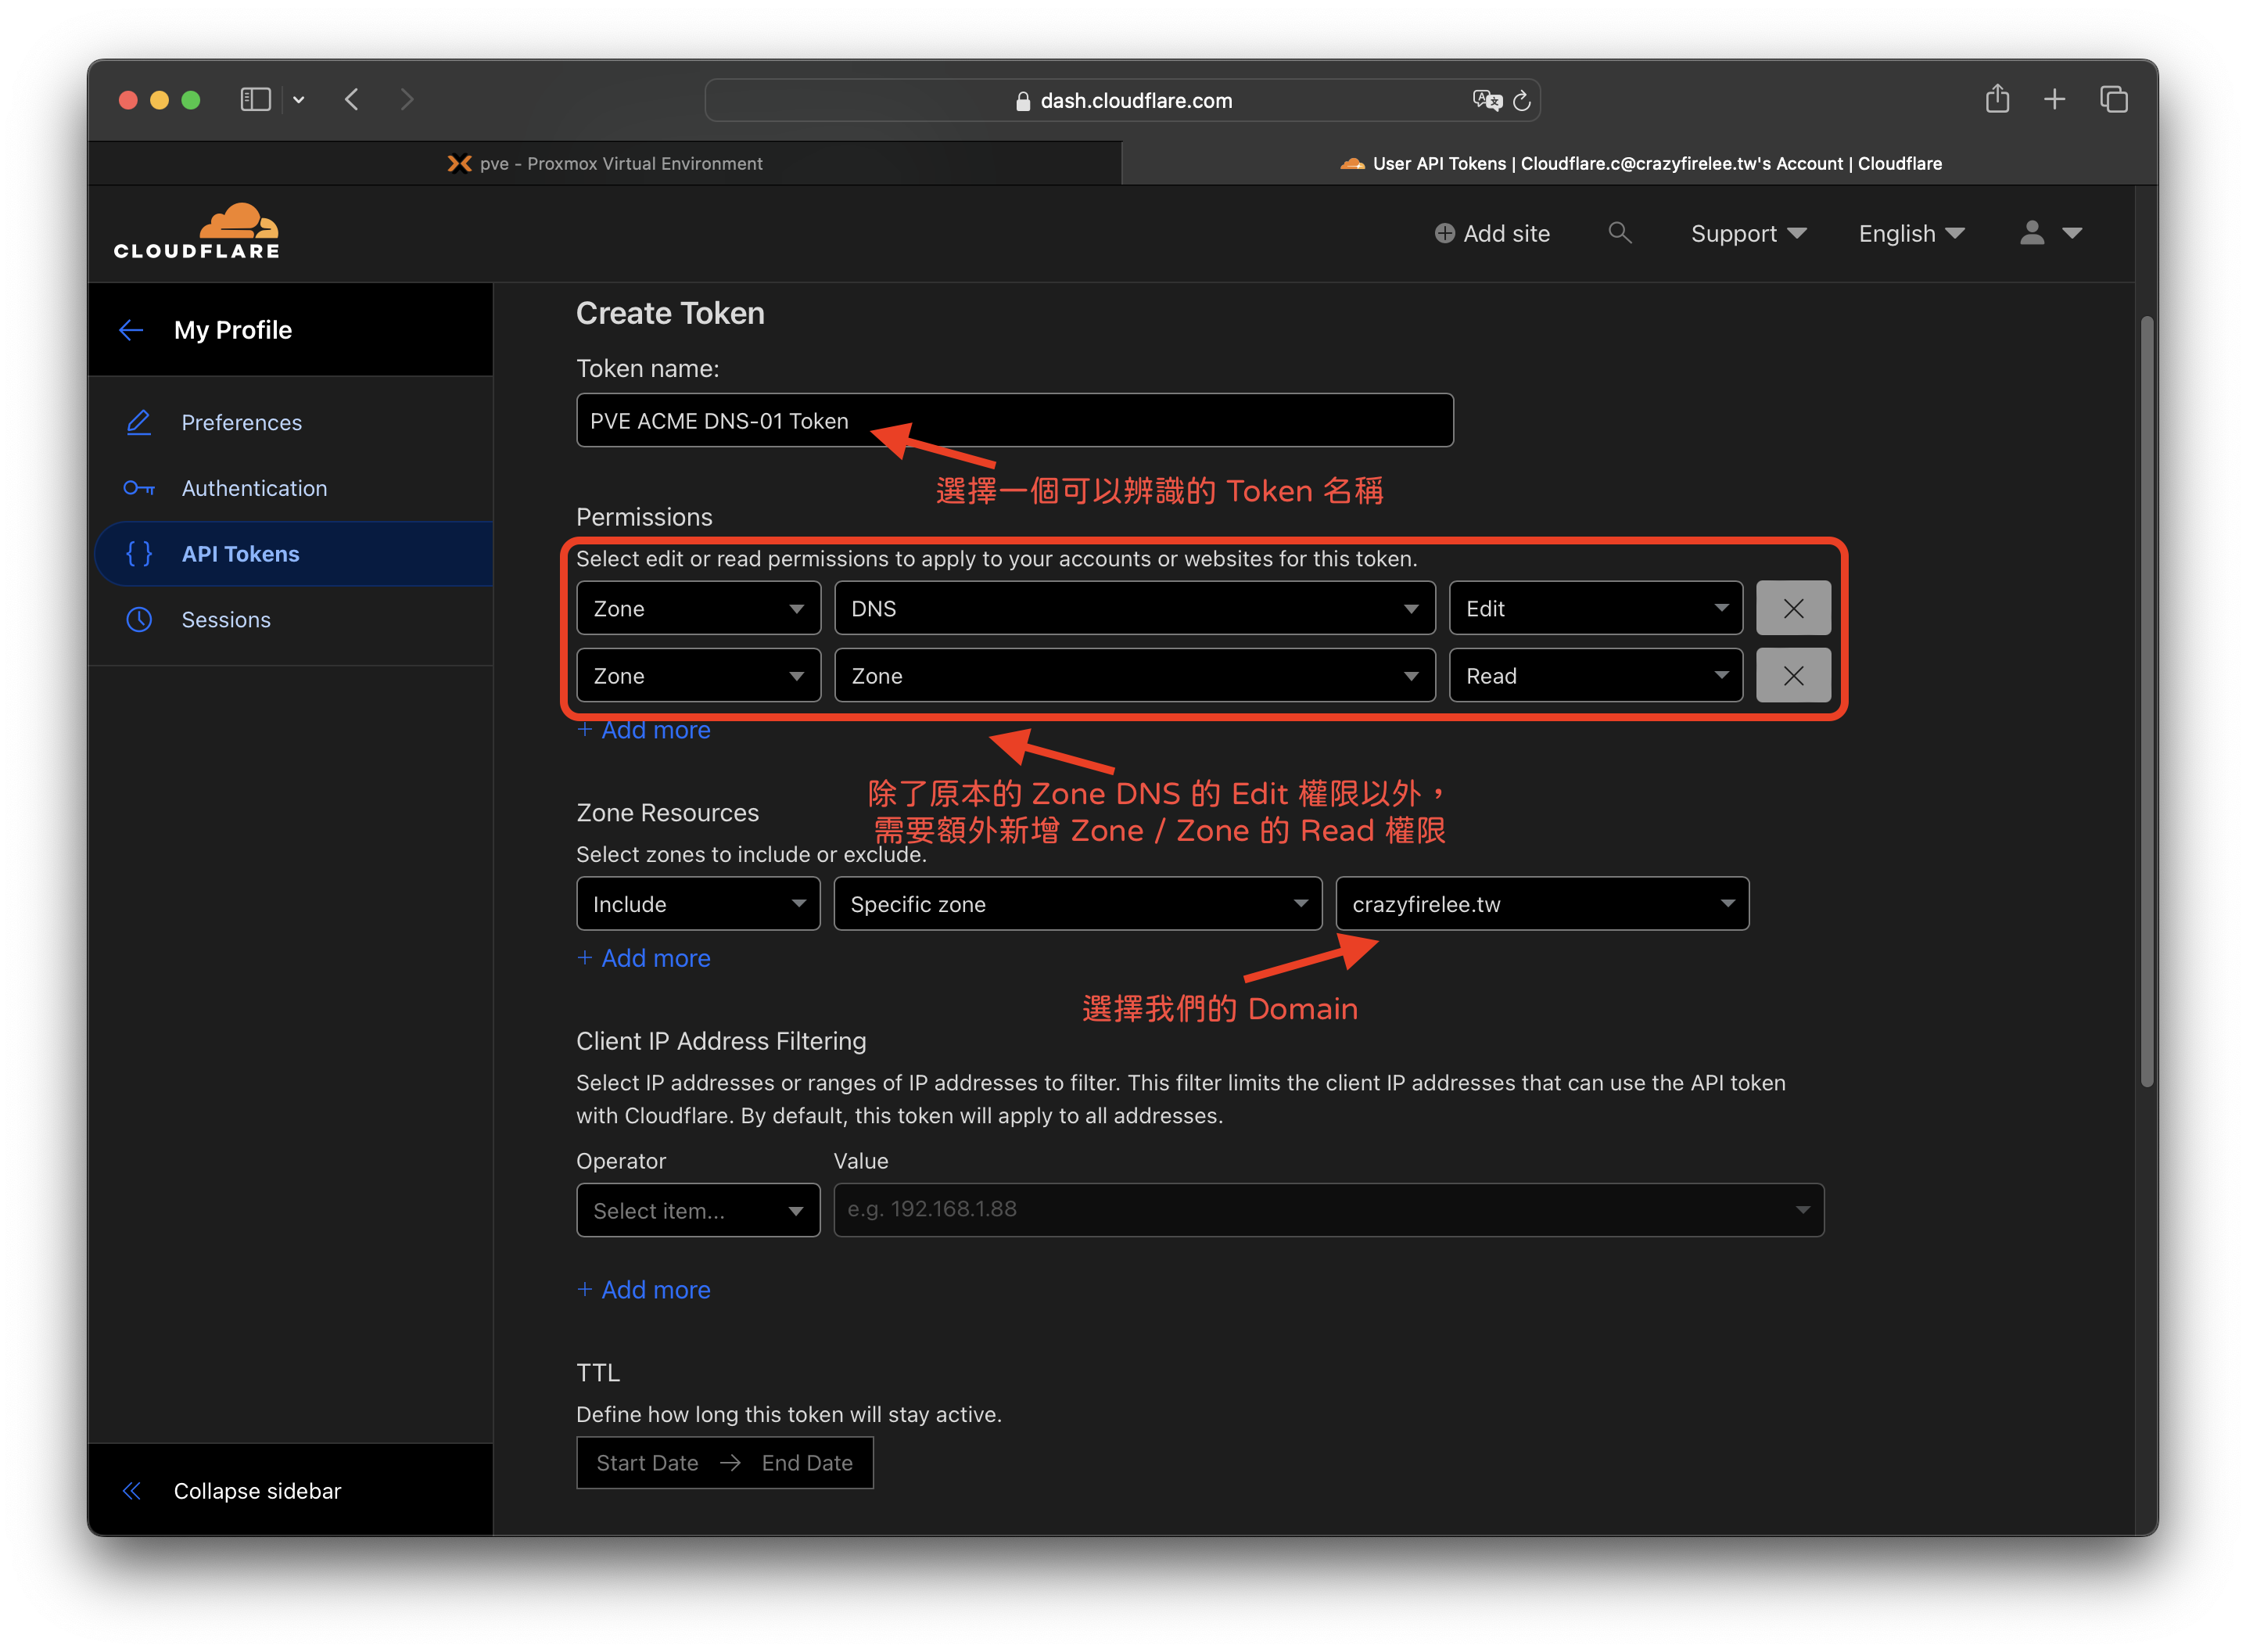Open the Operator Select item dropdown
The width and height of the screenshot is (2246, 1652).
(698, 1210)
